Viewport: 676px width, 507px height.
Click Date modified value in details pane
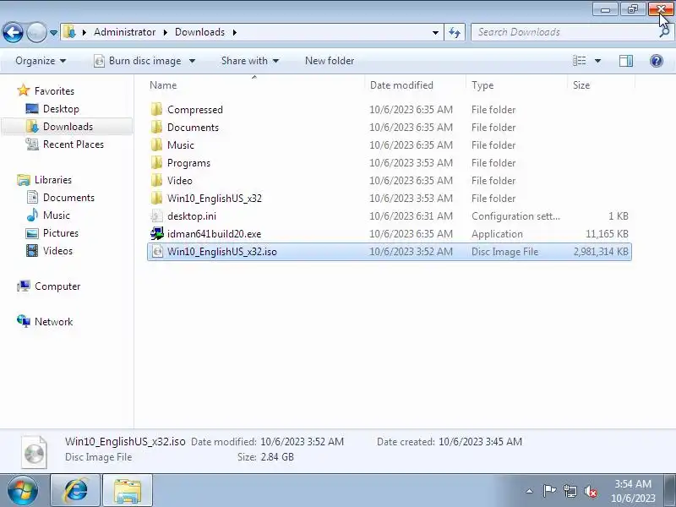click(x=302, y=442)
